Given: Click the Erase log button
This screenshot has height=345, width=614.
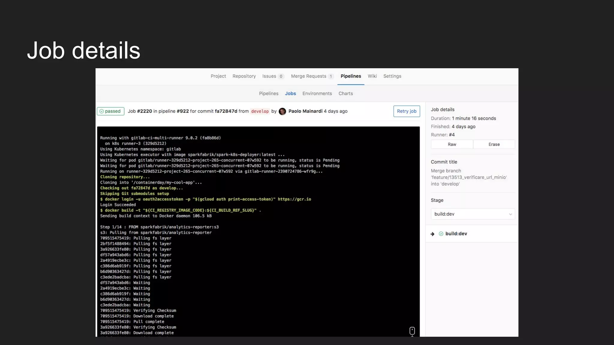Looking at the screenshot, I should pyautogui.click(x=494, y=144).
